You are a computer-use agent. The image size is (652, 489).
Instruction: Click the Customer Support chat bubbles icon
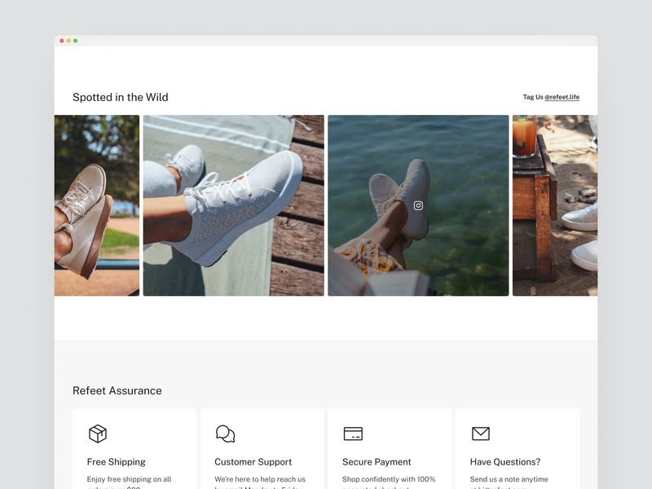click(x=226, y=434)
